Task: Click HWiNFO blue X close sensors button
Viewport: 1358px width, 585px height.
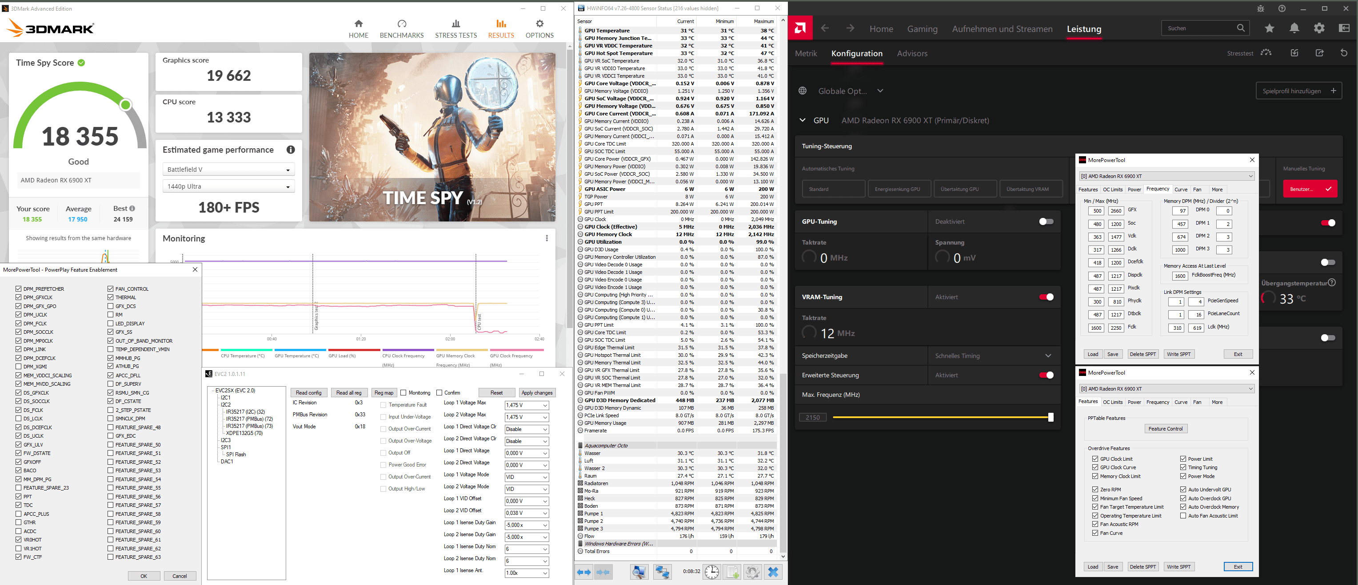Action: click(x=773, y=572)
